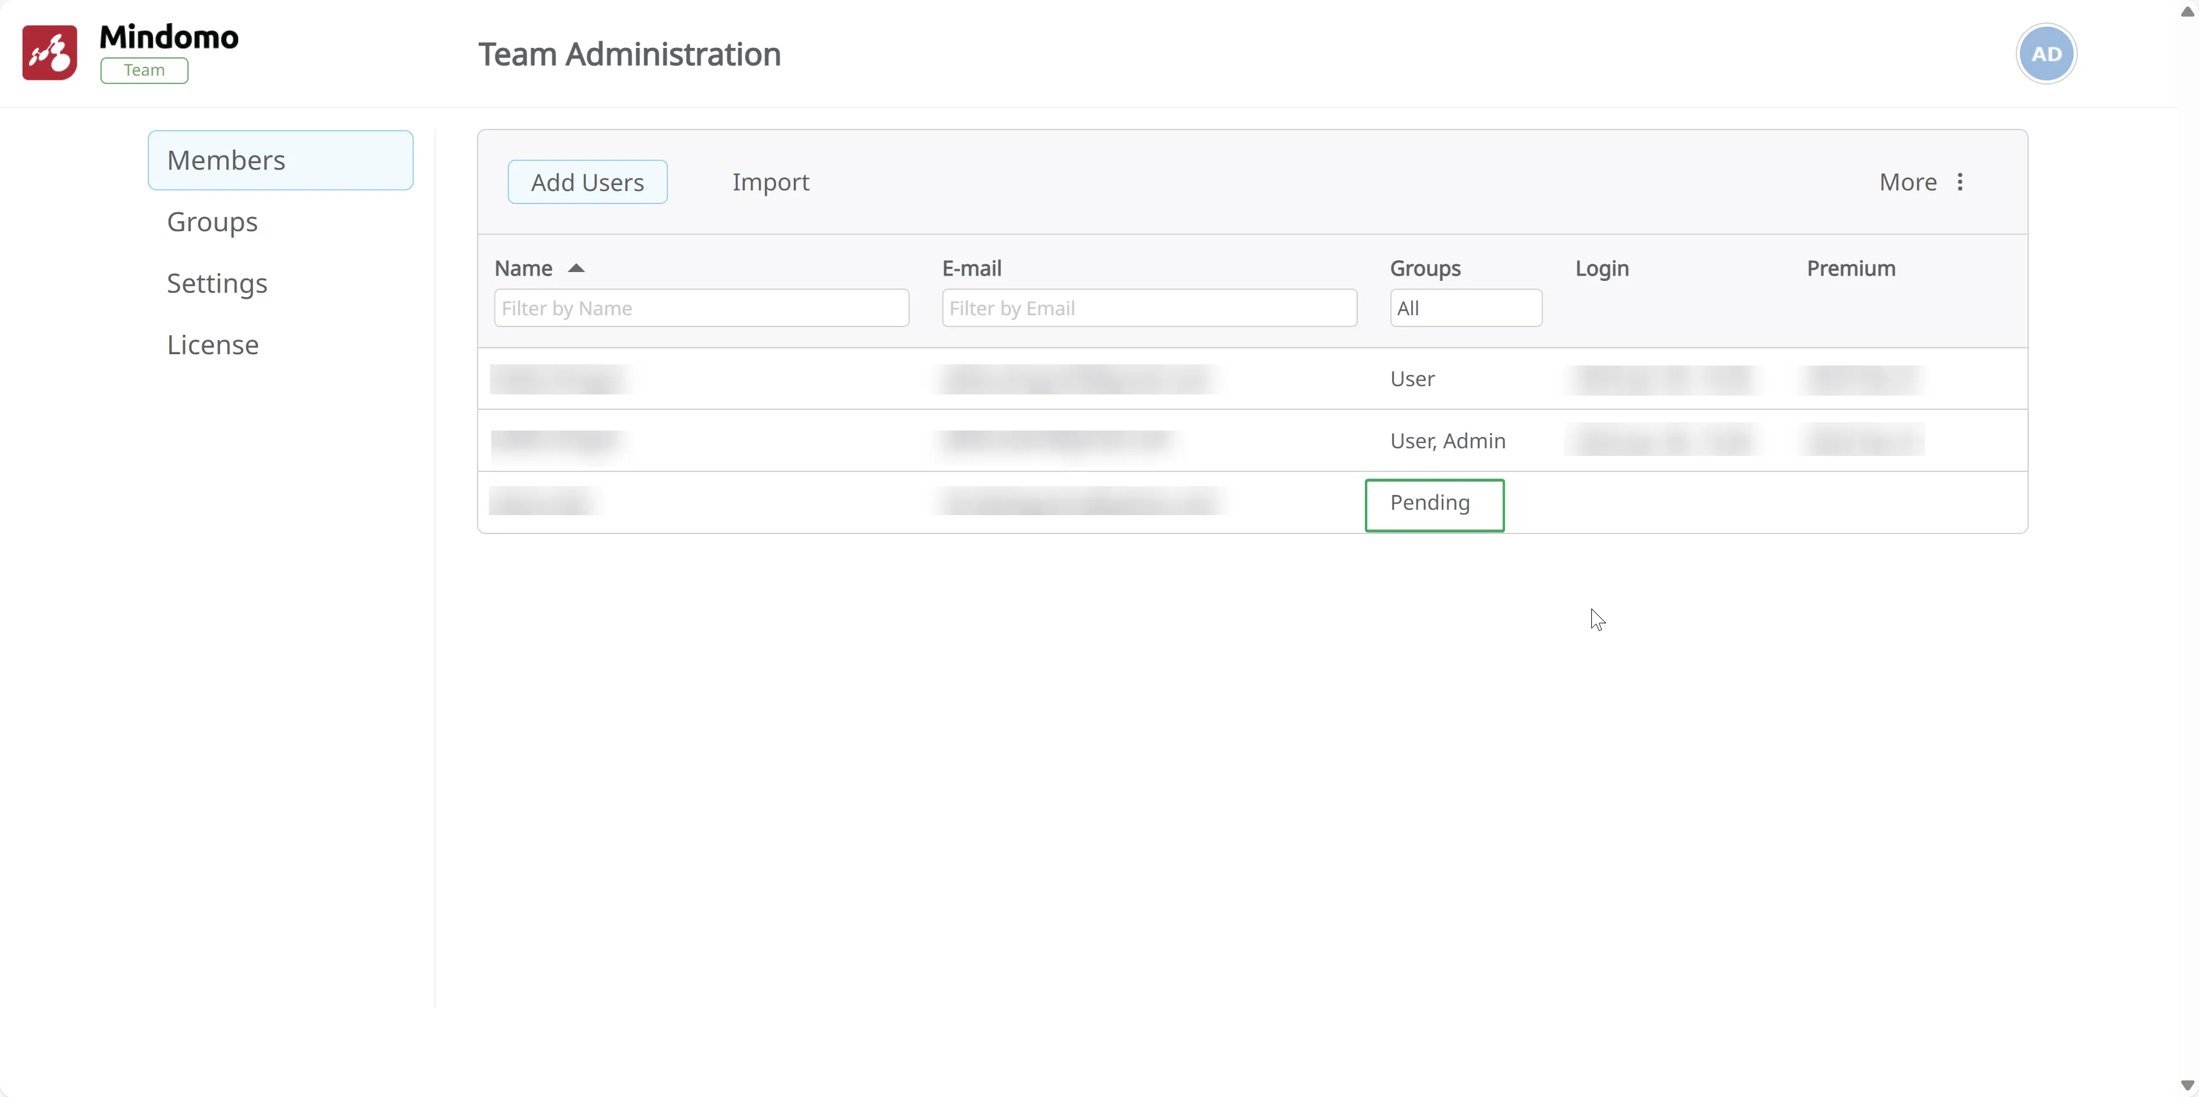Click scrollbar up arrow
This screenshot has width=2199, height=1097.
[2187, 11]
